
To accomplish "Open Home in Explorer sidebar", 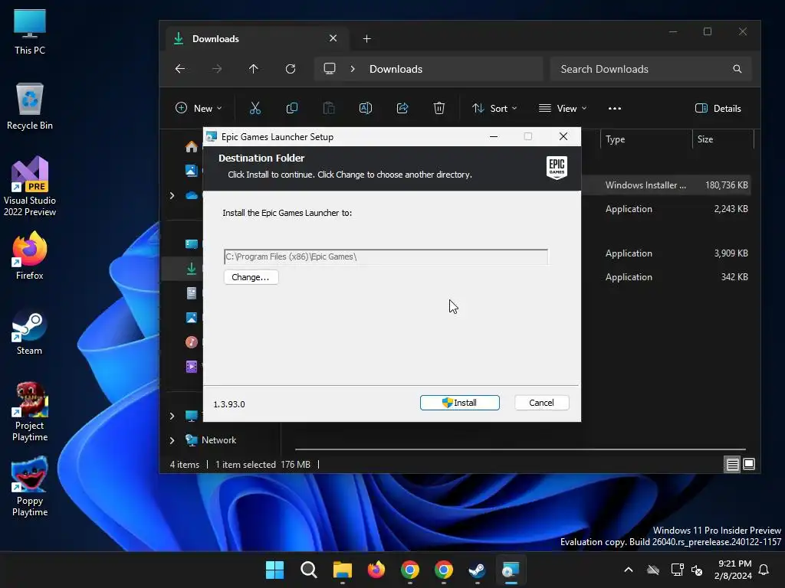I will tap(191, 146).
